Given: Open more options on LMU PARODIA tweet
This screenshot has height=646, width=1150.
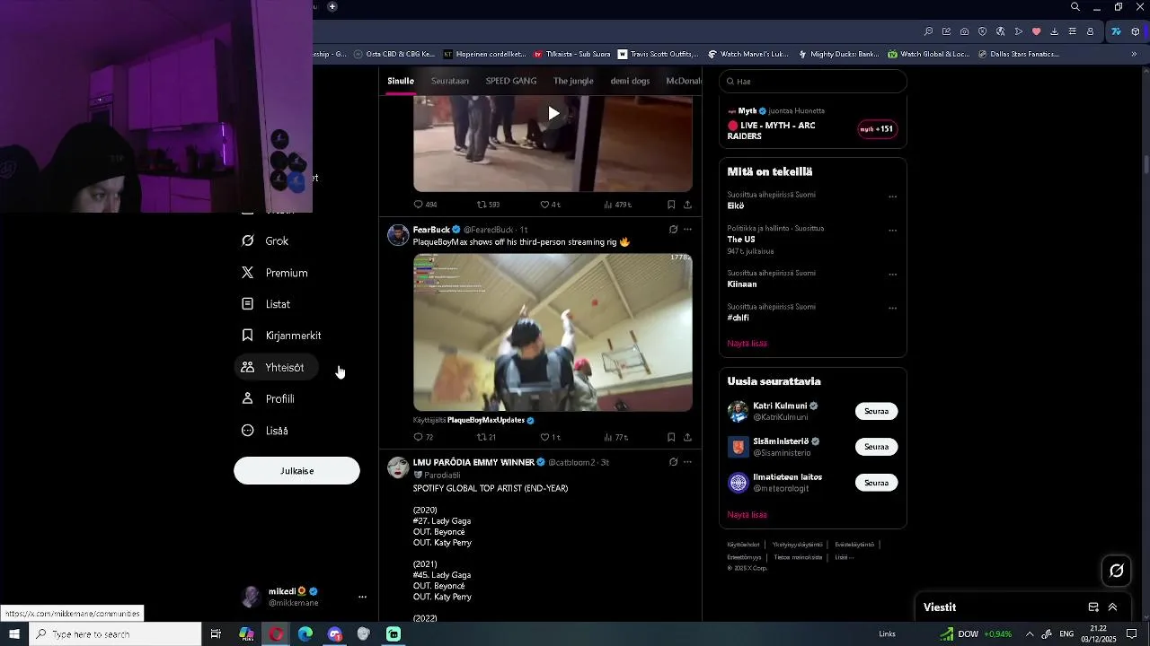Looking at the screenshot, I should [687, 462].
